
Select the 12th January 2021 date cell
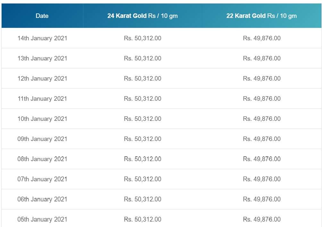click(x=42, y=78)
